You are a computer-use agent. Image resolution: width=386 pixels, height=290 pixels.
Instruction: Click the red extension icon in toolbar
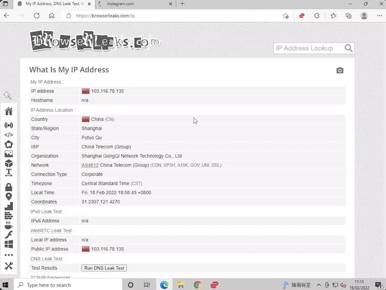302,16
